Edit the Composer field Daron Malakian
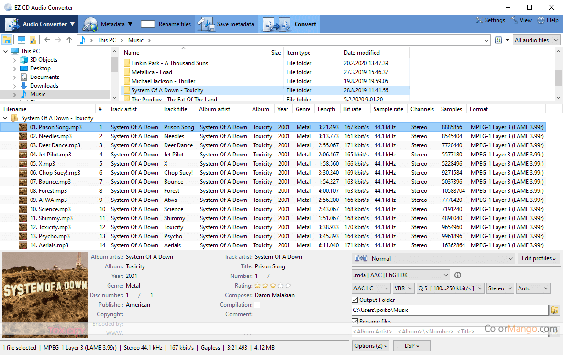563x355 pixels. 275,295
